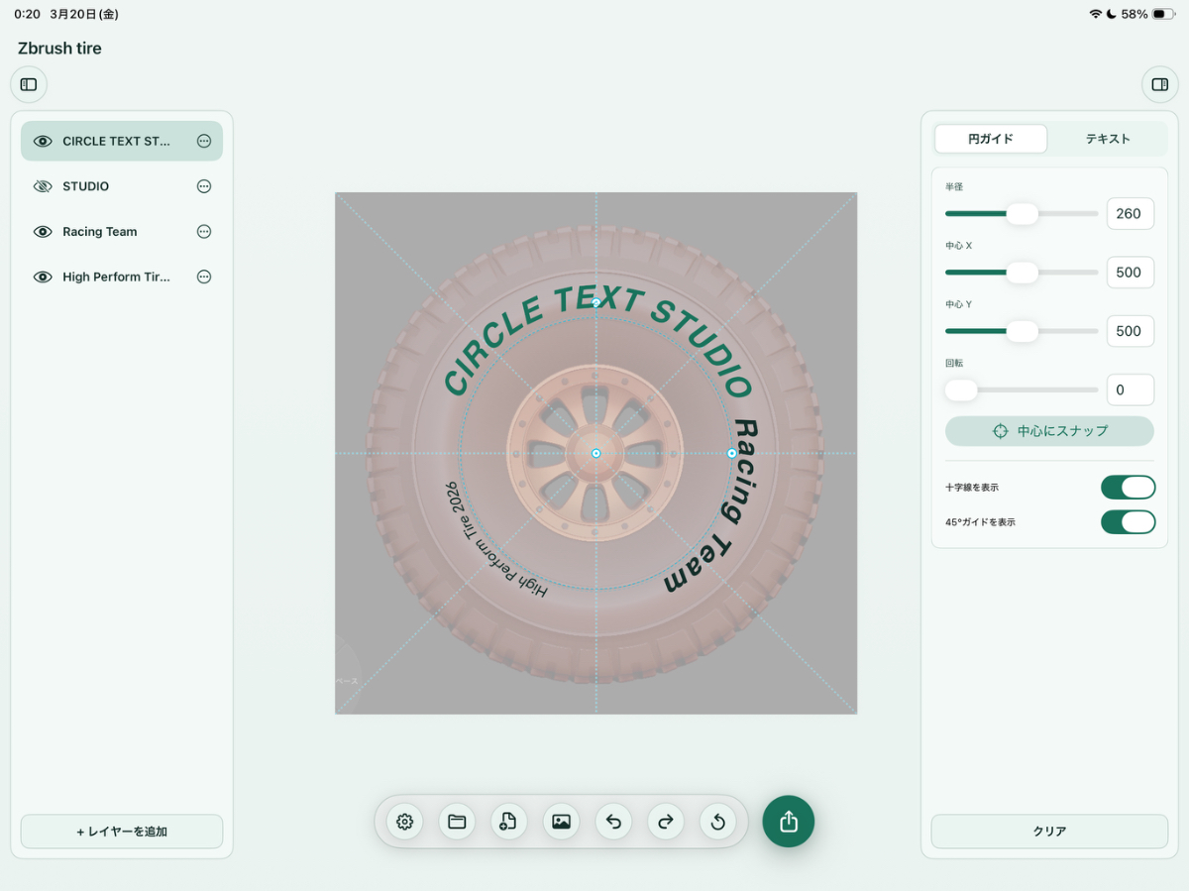Show the hidden STUDIO layer

point(43,186)
